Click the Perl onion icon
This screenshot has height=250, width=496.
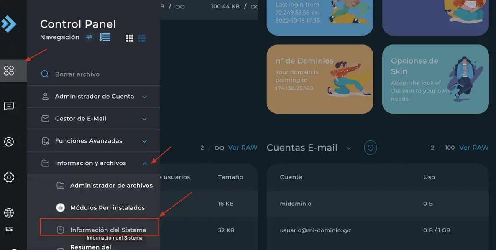[x=60, y=208]
